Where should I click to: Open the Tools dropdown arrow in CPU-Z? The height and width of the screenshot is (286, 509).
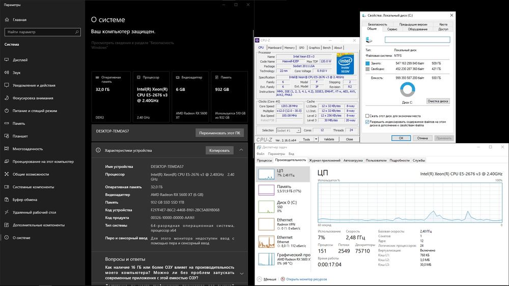(x=316, y=139)
